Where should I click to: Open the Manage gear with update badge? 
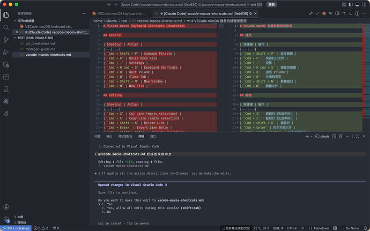[x=6, y=219]
